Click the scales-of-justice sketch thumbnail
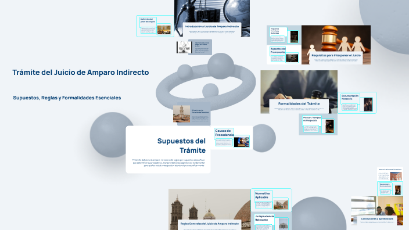409x230 pixels. [x=184, y=47]
